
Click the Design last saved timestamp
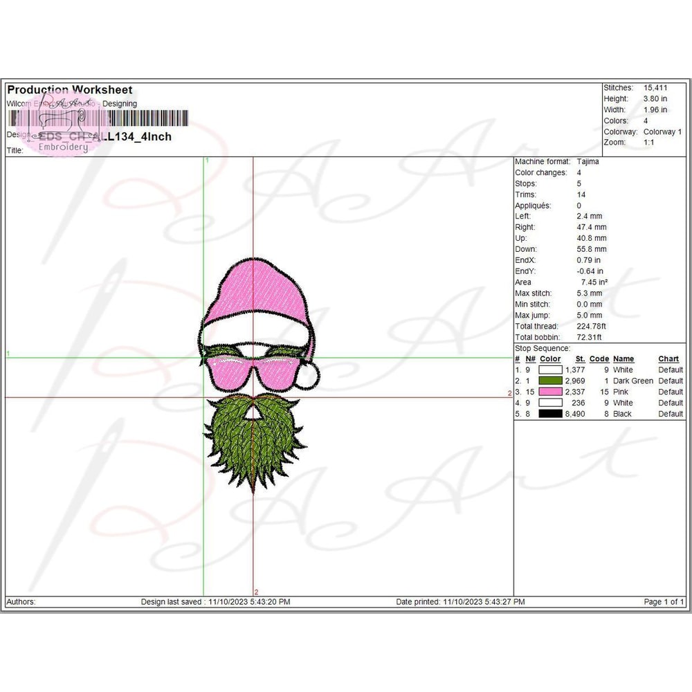tap(215, 602)
